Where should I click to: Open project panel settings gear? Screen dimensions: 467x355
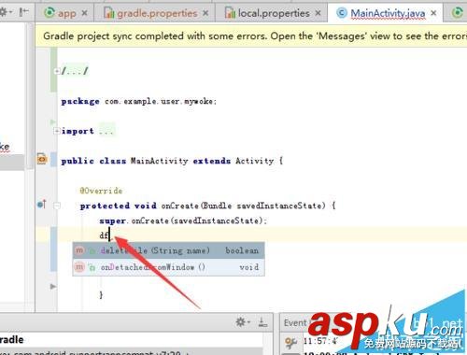(x=5, y=12)
